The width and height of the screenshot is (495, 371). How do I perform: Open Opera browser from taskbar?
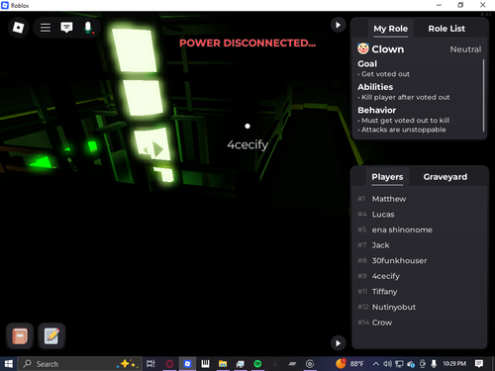tap(169, 364)
